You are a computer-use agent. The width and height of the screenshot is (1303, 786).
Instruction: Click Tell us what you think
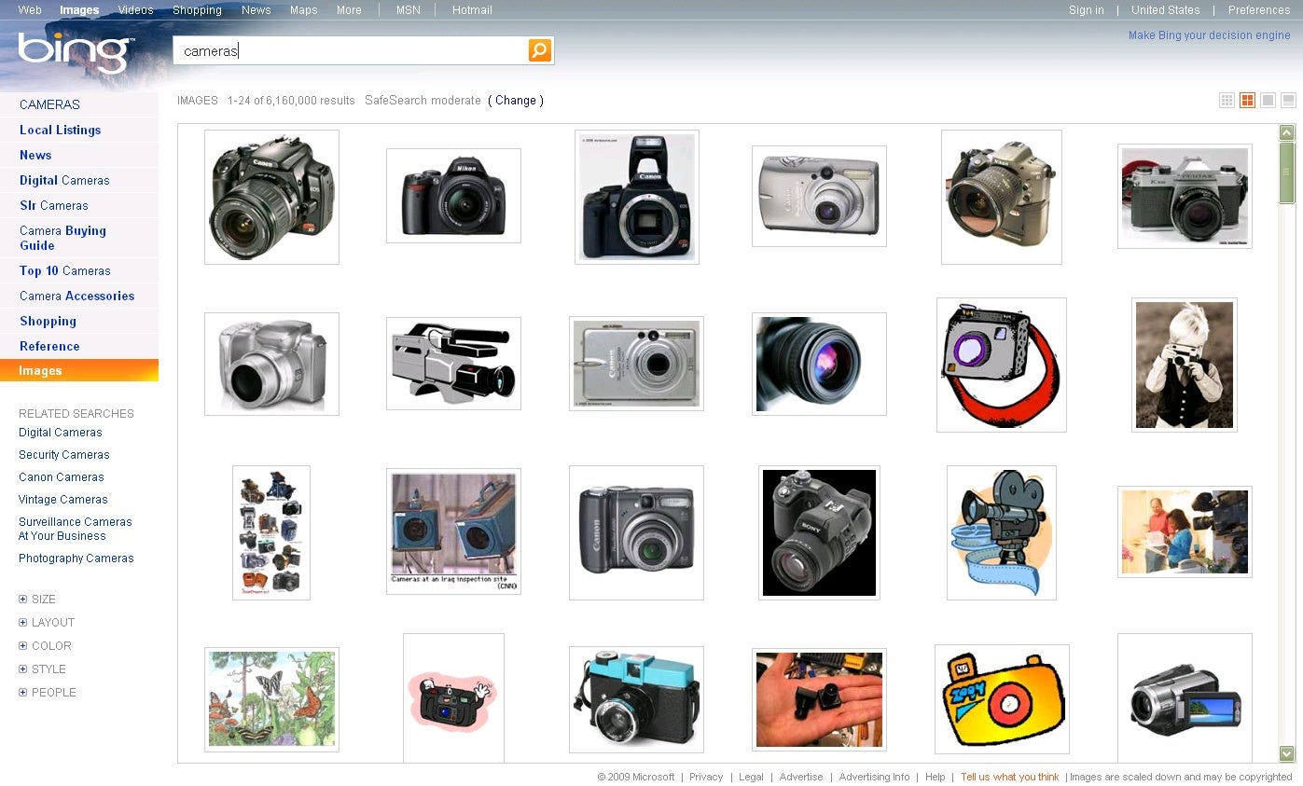(1010, 777)
